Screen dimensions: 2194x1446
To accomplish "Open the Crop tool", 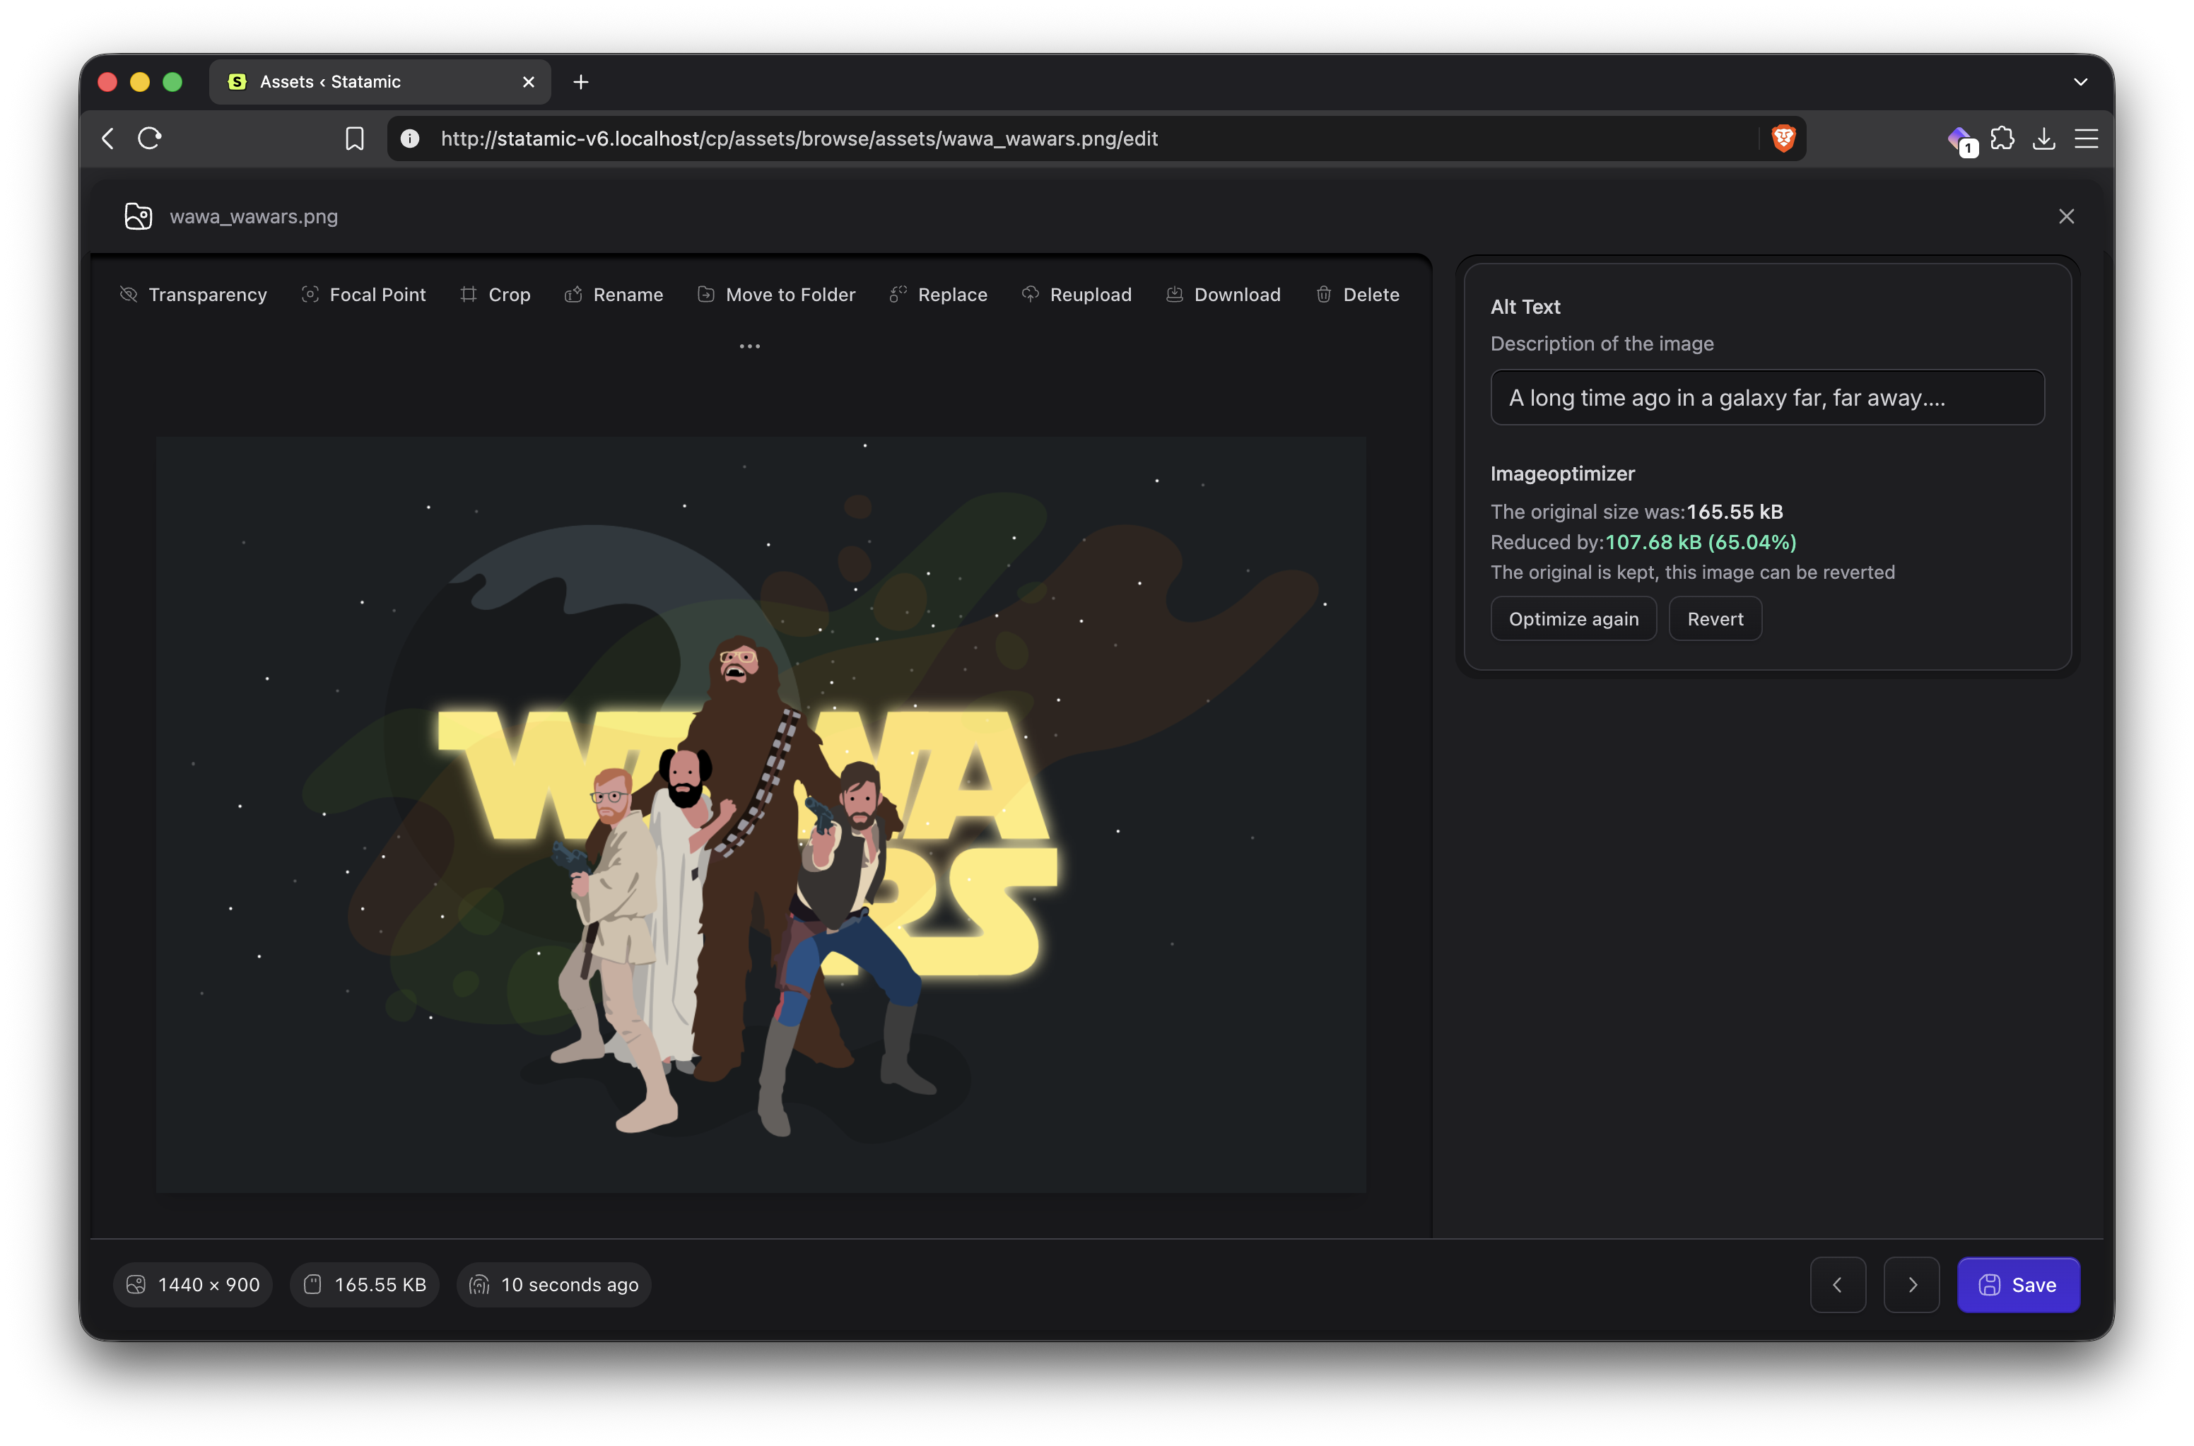I will pyautogui.click(x=495, y=294).
